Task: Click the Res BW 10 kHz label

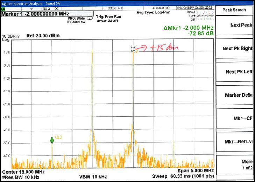Action: click(x=21, y=177)
